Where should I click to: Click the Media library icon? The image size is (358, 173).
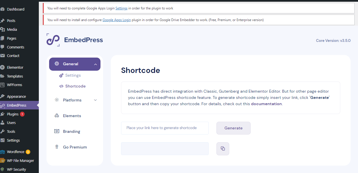click(x=2, y=29)
